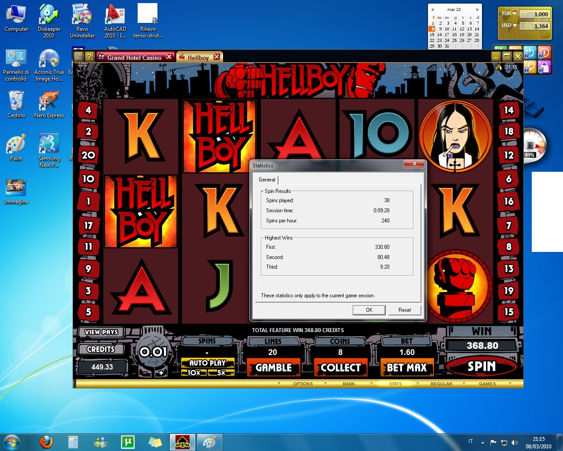Image resolution: width=563 pixels, height=451 pixels.
Task: Open the STATS menu in bottom bar
Action: 395,384
